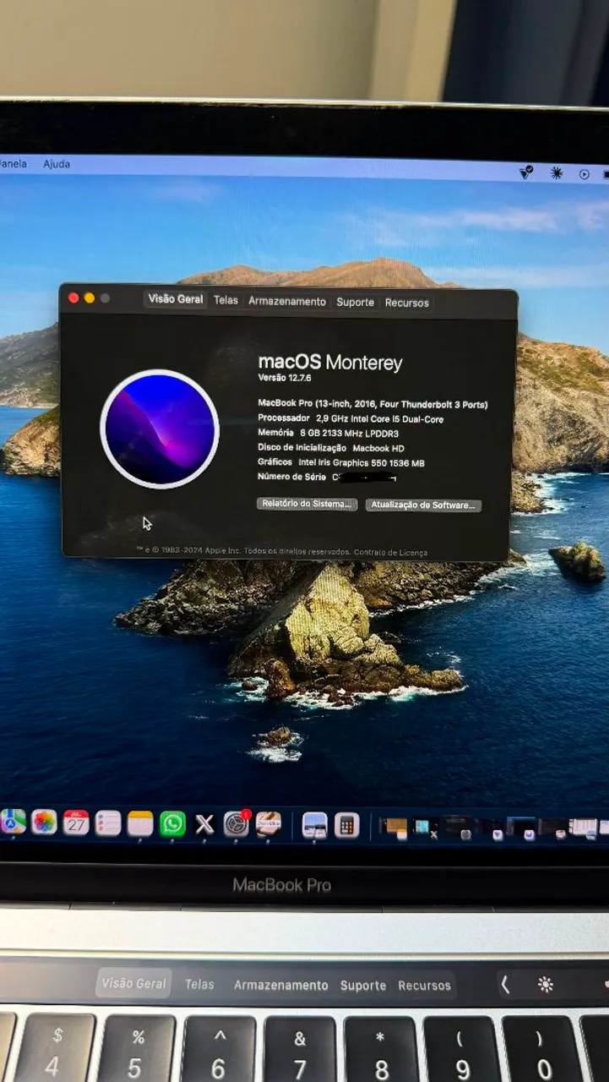This screenshot has width=609, height=1082.
Task: Open the yellow Notes app in the Dock
Action: tap(140, 823)
